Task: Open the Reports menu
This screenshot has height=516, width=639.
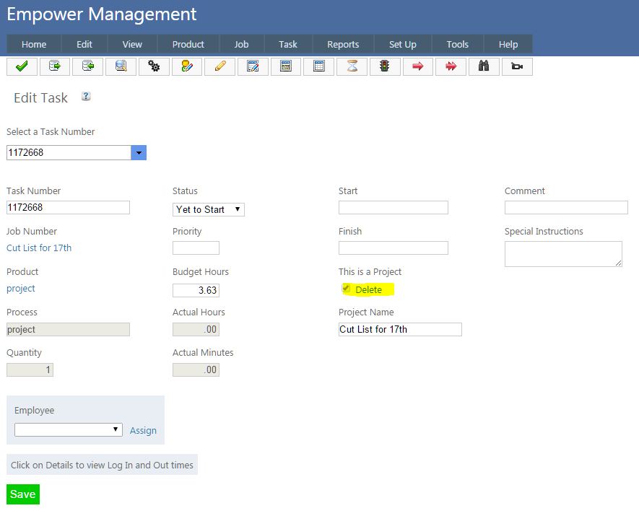Action: click(x=343, y=44)
